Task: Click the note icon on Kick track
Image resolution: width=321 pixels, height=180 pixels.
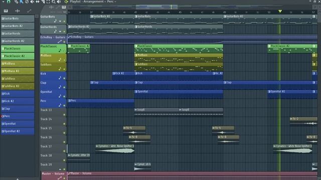Action: (x=60, y=78)
